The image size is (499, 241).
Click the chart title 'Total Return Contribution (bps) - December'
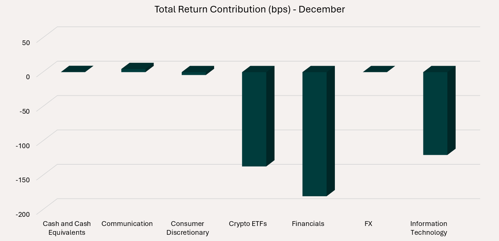pos(249,9)
